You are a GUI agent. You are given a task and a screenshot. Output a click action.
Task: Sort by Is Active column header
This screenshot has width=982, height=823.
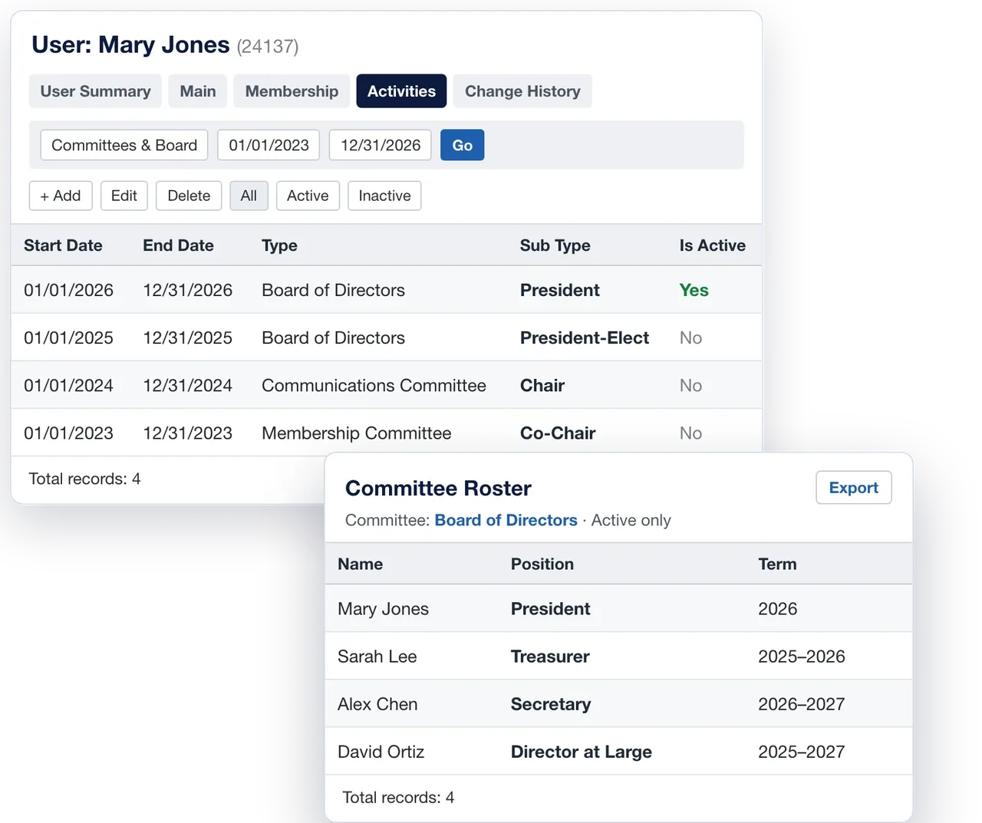[712, 245]
